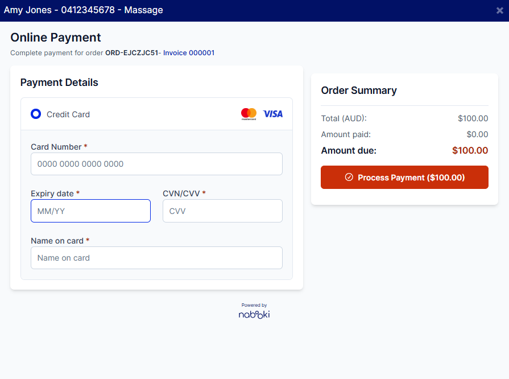This screenshot has height=379, width=509.
Task: Click the Payment Details heading
Action: point(59,83)
